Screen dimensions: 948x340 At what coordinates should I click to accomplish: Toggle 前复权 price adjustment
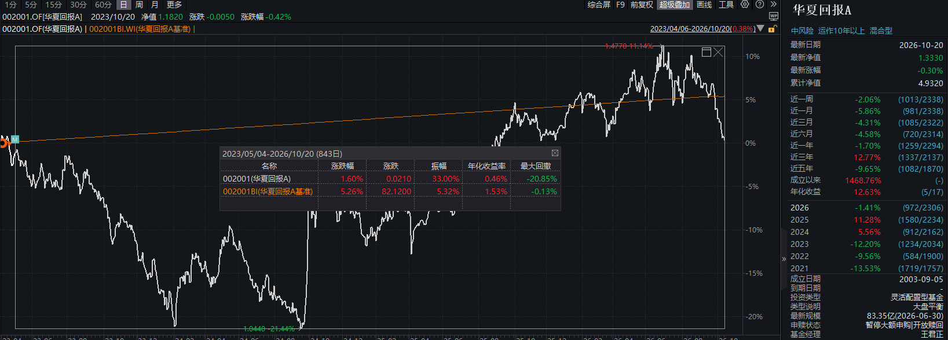tap(642, 5)
